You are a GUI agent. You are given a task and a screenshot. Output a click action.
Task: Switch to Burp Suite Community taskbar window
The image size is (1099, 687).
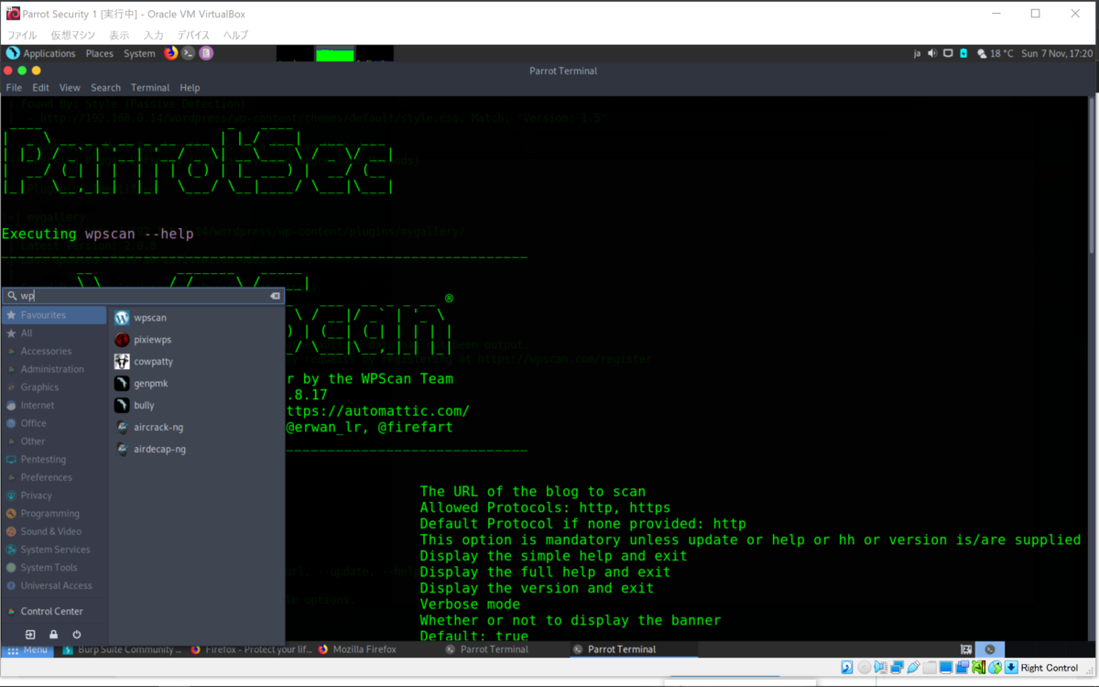pyautogui.click(x=123, y=649)
